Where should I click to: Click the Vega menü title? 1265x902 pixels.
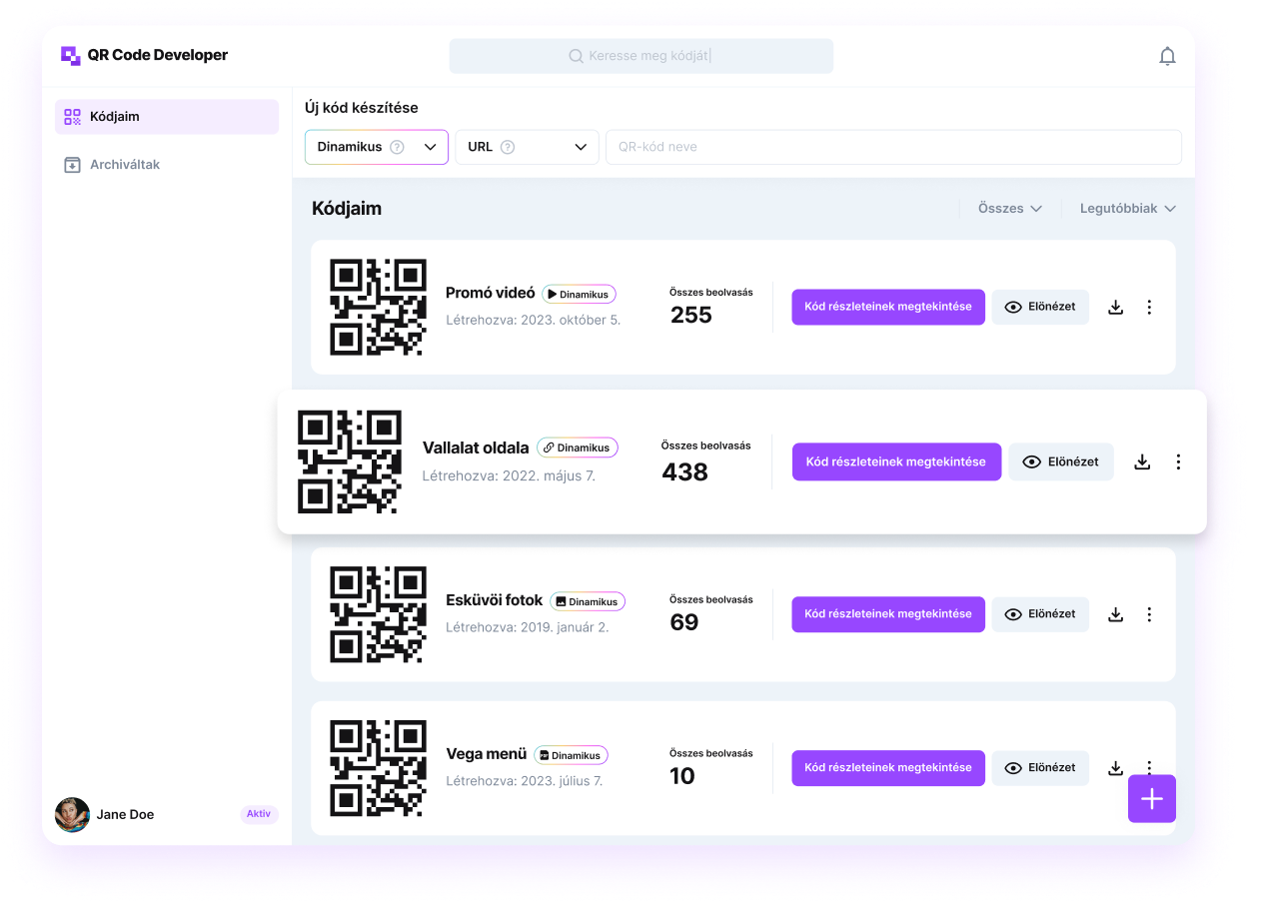(x=486, y=754)
